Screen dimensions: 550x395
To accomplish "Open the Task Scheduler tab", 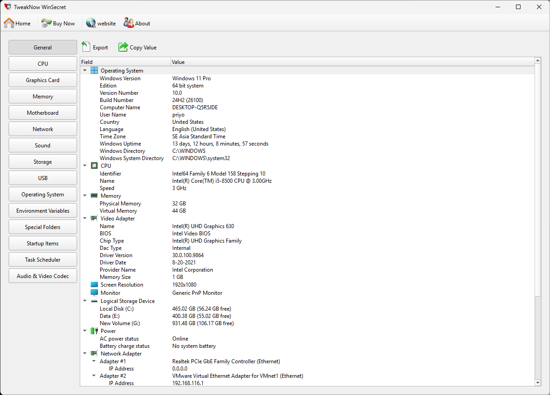I will coord(43,259).
